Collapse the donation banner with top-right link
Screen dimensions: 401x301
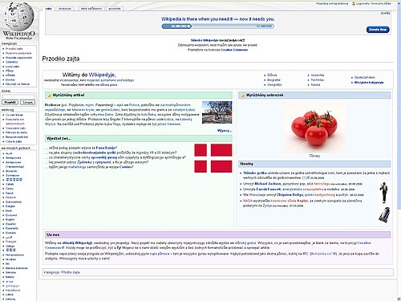tap(385, 13)
